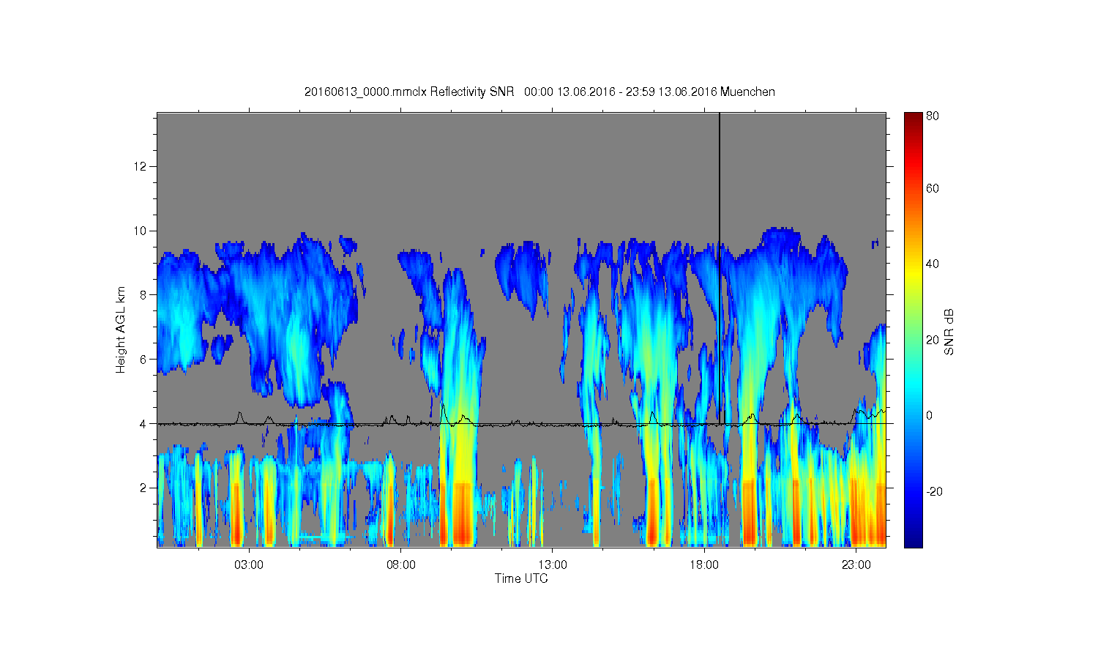Image resolution: width=1098 pixels, height=659 pixels.
Task: Click the colorbar value label -20
Action: 934,491
